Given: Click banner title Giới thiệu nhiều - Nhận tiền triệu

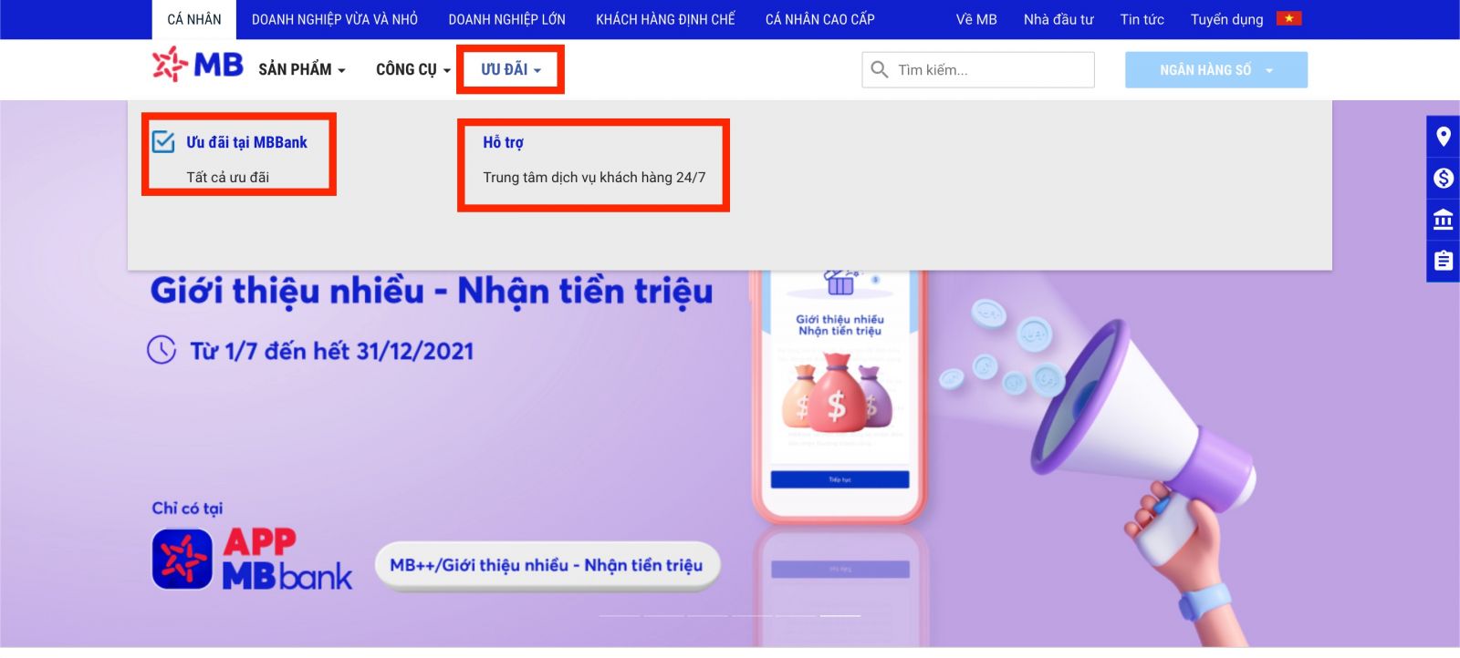Looking at the screenshot, I should (x=432, y=291).
